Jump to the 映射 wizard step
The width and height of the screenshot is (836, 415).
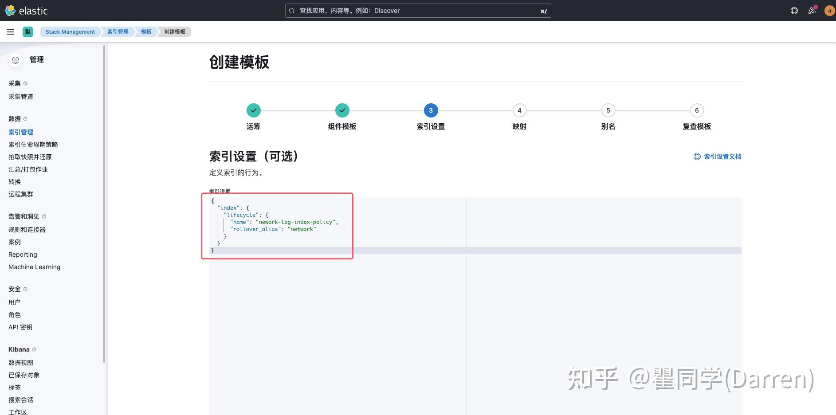[x=519, y=110]
